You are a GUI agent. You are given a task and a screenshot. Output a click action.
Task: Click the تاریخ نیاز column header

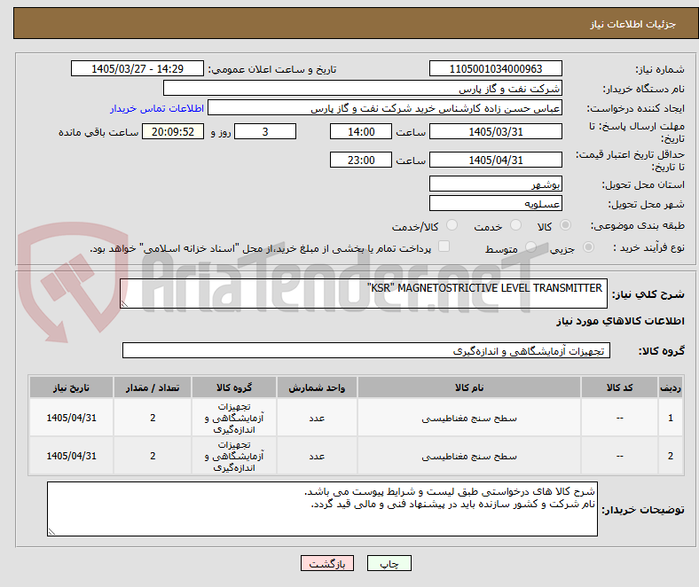coord(71,387)
